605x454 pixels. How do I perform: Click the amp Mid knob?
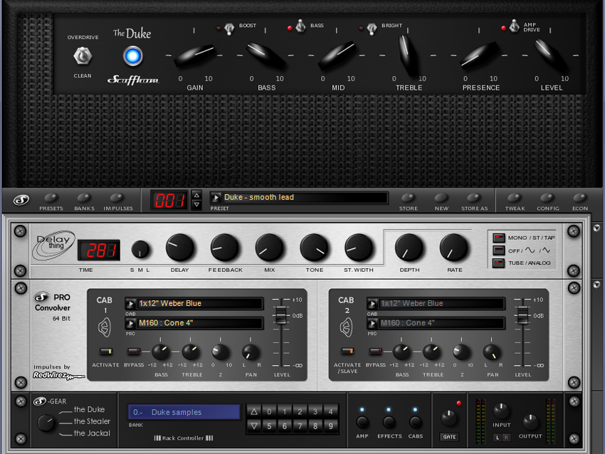[x=337, y=56]
